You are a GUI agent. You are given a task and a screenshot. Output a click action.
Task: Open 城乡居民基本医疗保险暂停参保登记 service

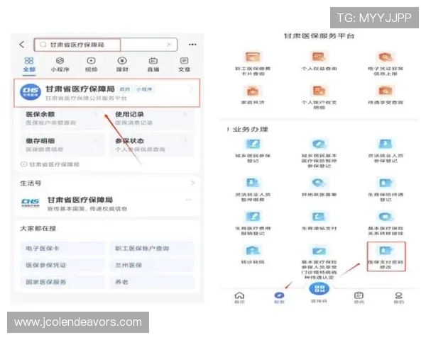(319, 153)
